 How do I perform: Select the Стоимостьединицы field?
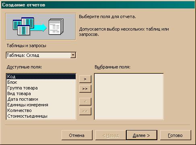click(x=41, y=116)
